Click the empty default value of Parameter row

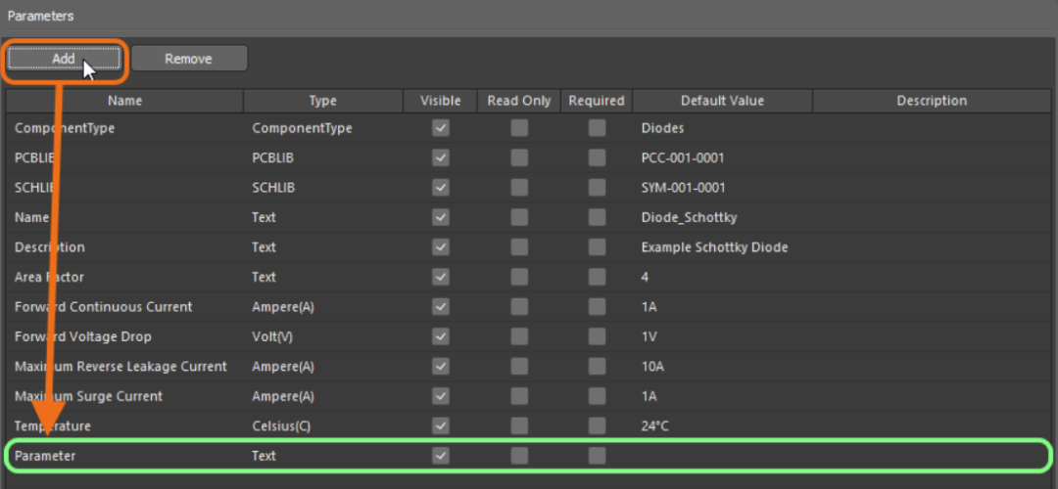[x=723, y=456]
